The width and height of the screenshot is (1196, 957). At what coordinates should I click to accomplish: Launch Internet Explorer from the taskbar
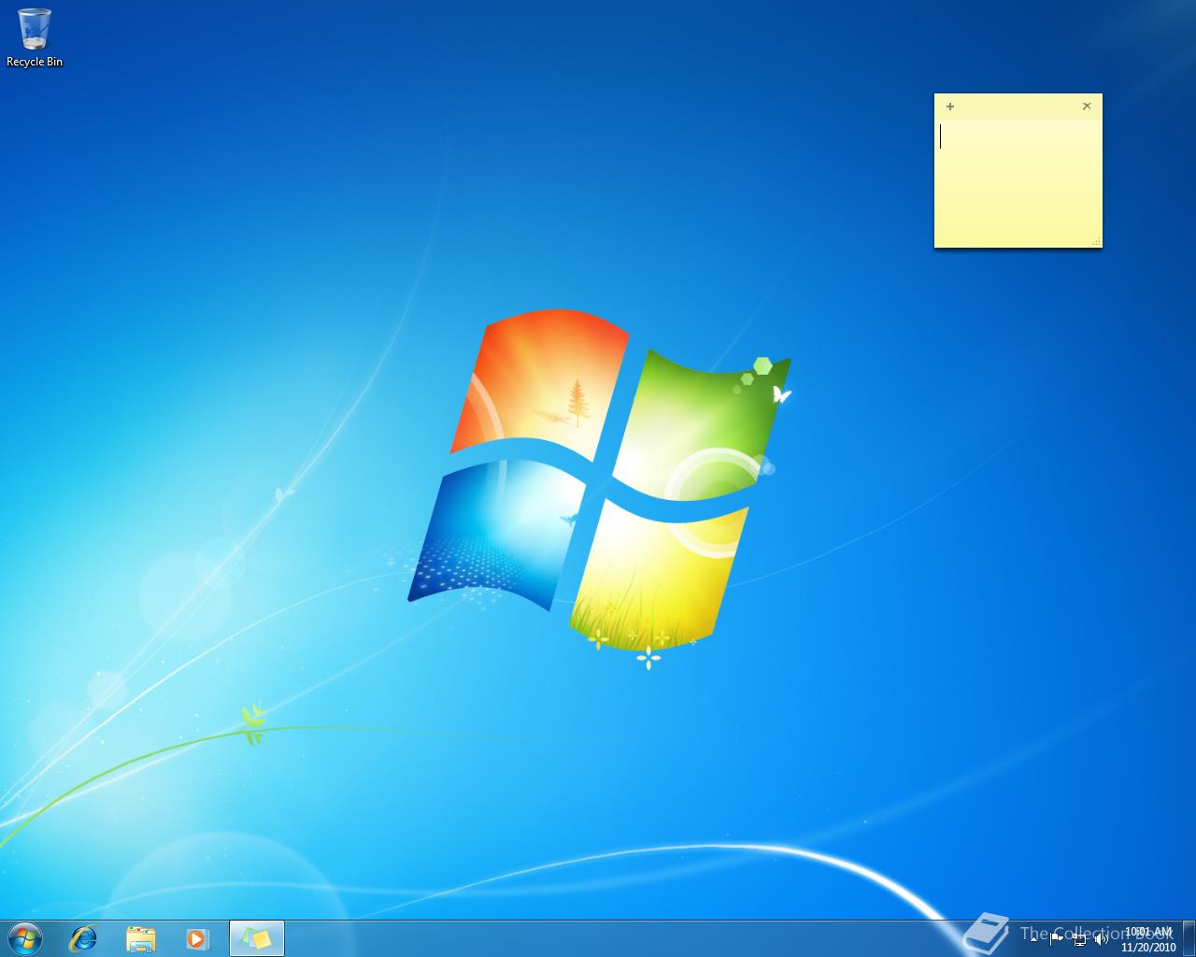pyautogui.click(x=84, y=938)
